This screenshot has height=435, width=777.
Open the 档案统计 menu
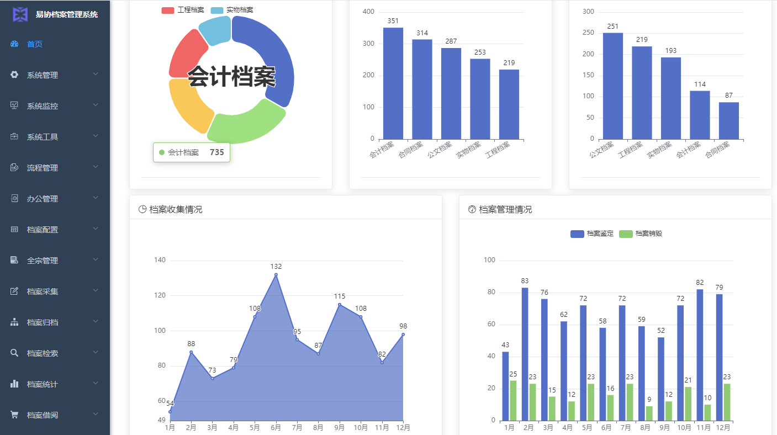[x=55, y=384]
